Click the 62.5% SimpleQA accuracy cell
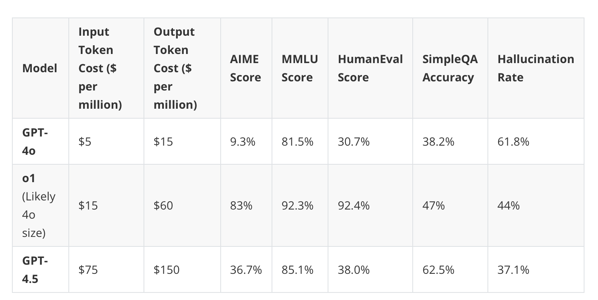 click(x=438, y=270)
